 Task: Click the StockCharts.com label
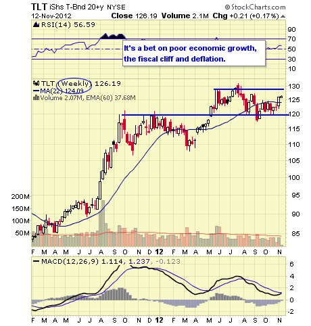255,7
